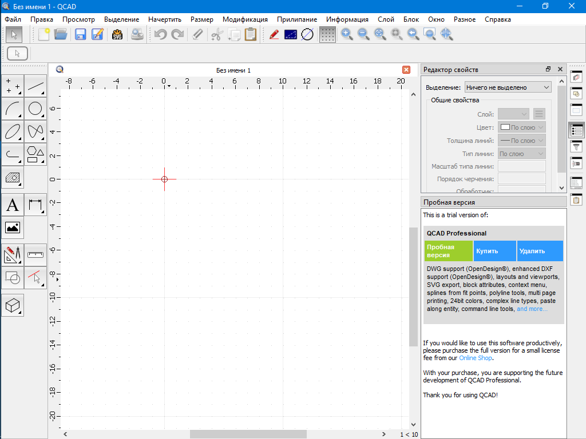586x439 pixels.
Task: Select the Text tool letter A
Action: tap(13, 205)
